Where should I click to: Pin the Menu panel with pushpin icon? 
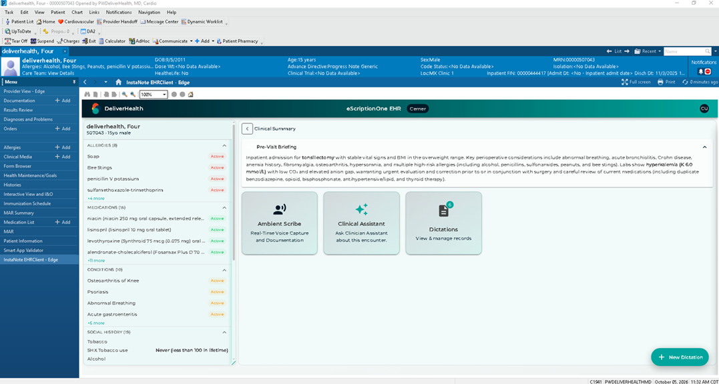pyautogui.click(x=74, y=82)
